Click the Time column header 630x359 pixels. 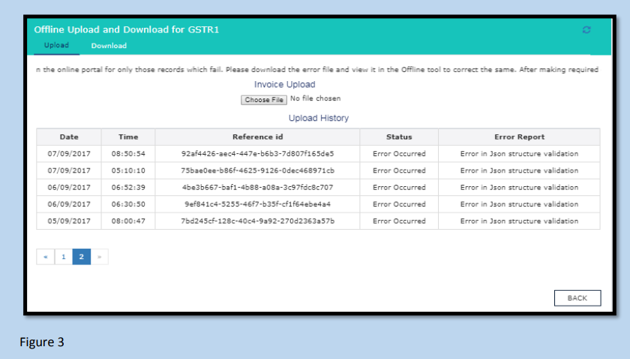128,137
